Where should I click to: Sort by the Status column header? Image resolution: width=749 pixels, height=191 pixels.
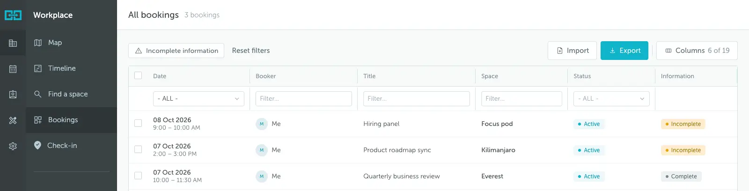(582, 76)
